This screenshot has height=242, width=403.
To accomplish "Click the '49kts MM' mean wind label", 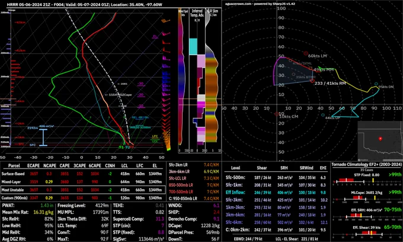I will 324,70.
